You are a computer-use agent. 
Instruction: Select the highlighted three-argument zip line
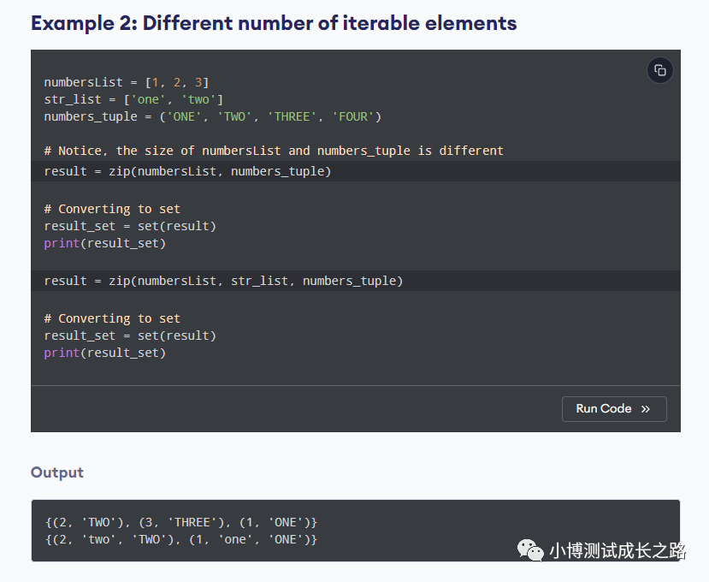click(x=223, y=281)
